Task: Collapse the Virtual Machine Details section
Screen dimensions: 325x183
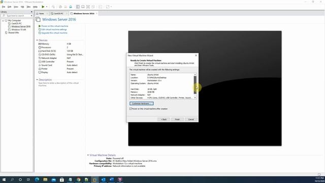Action: (88, 155)
